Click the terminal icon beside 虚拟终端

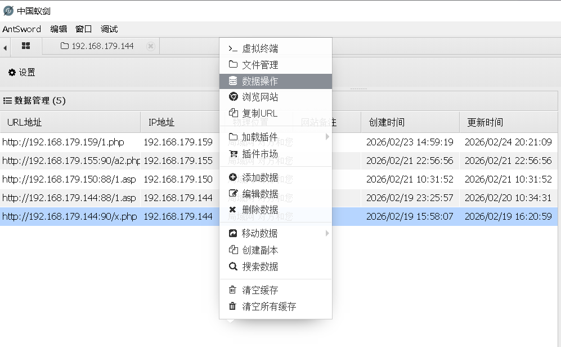click(x=233, y=48)
